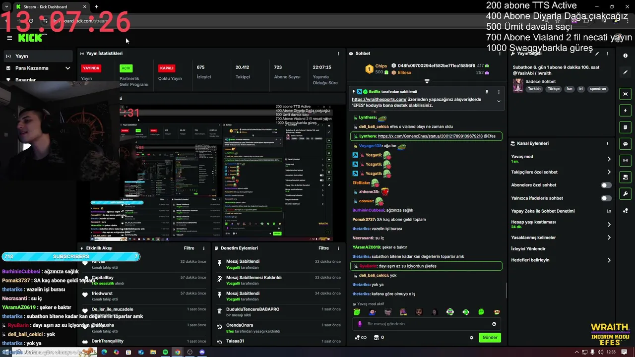Open chat settings gear icon
The height and width of the screenshot is (357, 635).
pos(472,338)
